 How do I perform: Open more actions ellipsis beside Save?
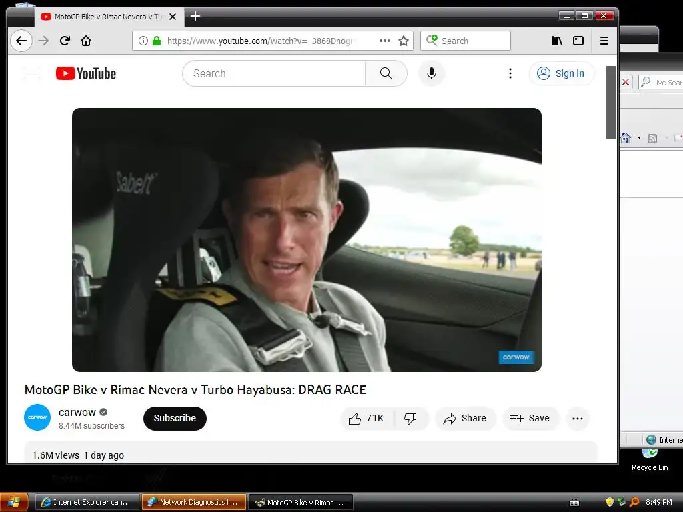[x=578, y=419]
